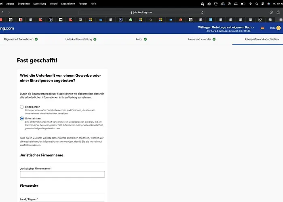Click the Juristischer Firmenname input field
This screenshot has width=283, height=202.
point(62,175)
